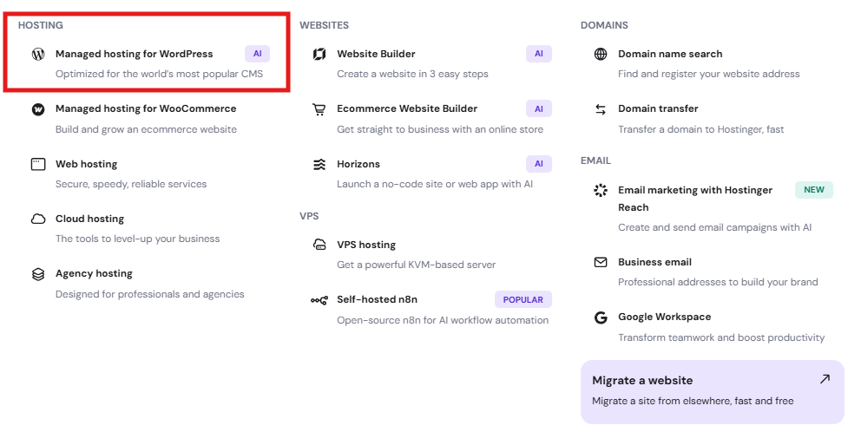This screenshot has height=432, width=861.
Task: Open the Ecommerce Website Builder link
Action: pos(407,108)
